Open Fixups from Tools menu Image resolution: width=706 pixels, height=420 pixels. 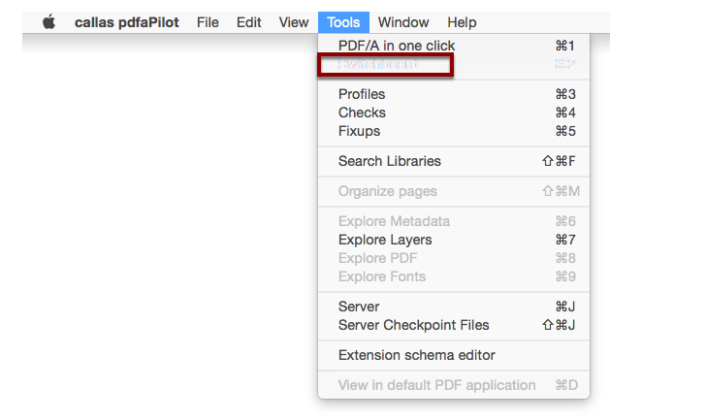[454, 131]
